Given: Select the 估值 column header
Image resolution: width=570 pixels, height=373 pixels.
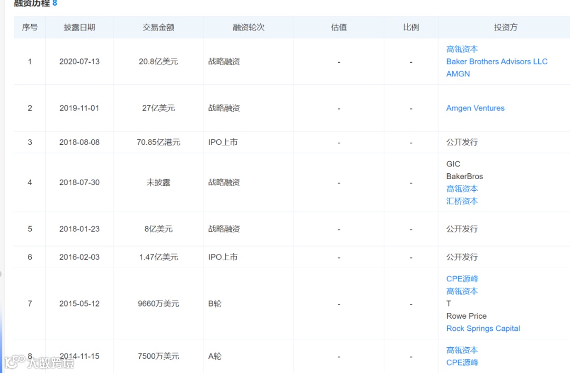Looking at the screenshot, I should (339, 27).
